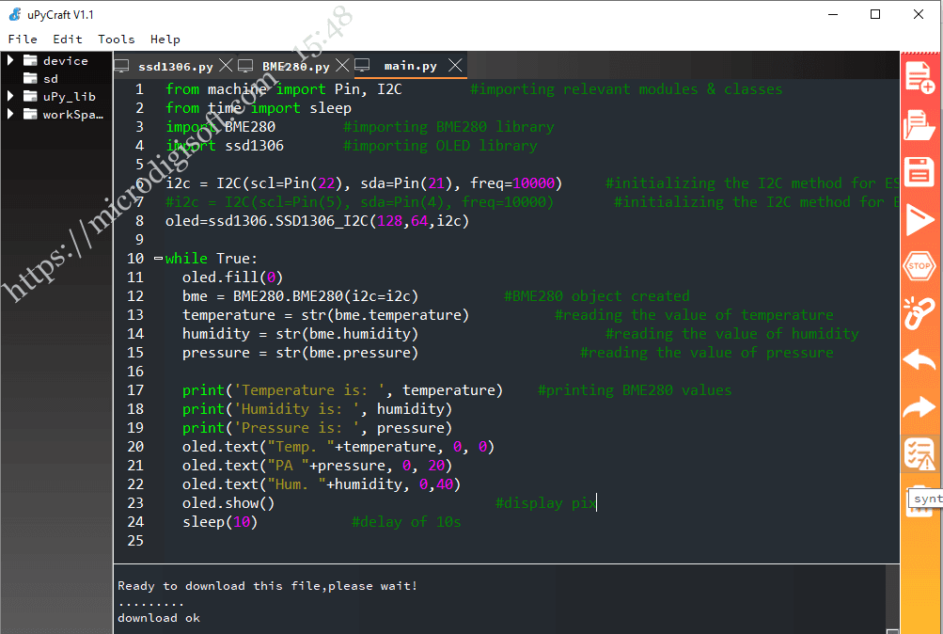Expand the device folder in the file tree

tap(9, 60)
